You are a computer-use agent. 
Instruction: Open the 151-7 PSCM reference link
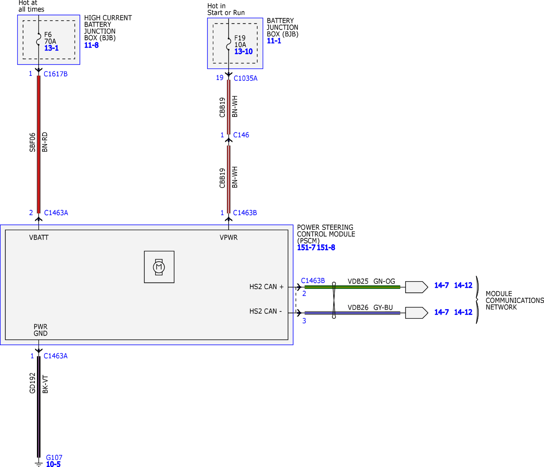306,248
